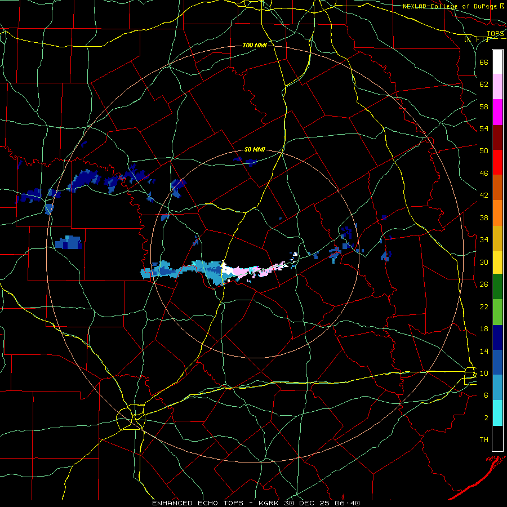Click the "KGRK" radar site identifier

[x=269, y=503]
